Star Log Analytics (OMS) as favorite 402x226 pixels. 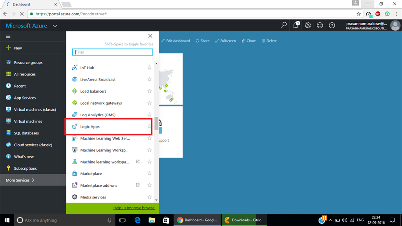pyautogui.click(x=150, y=114)
